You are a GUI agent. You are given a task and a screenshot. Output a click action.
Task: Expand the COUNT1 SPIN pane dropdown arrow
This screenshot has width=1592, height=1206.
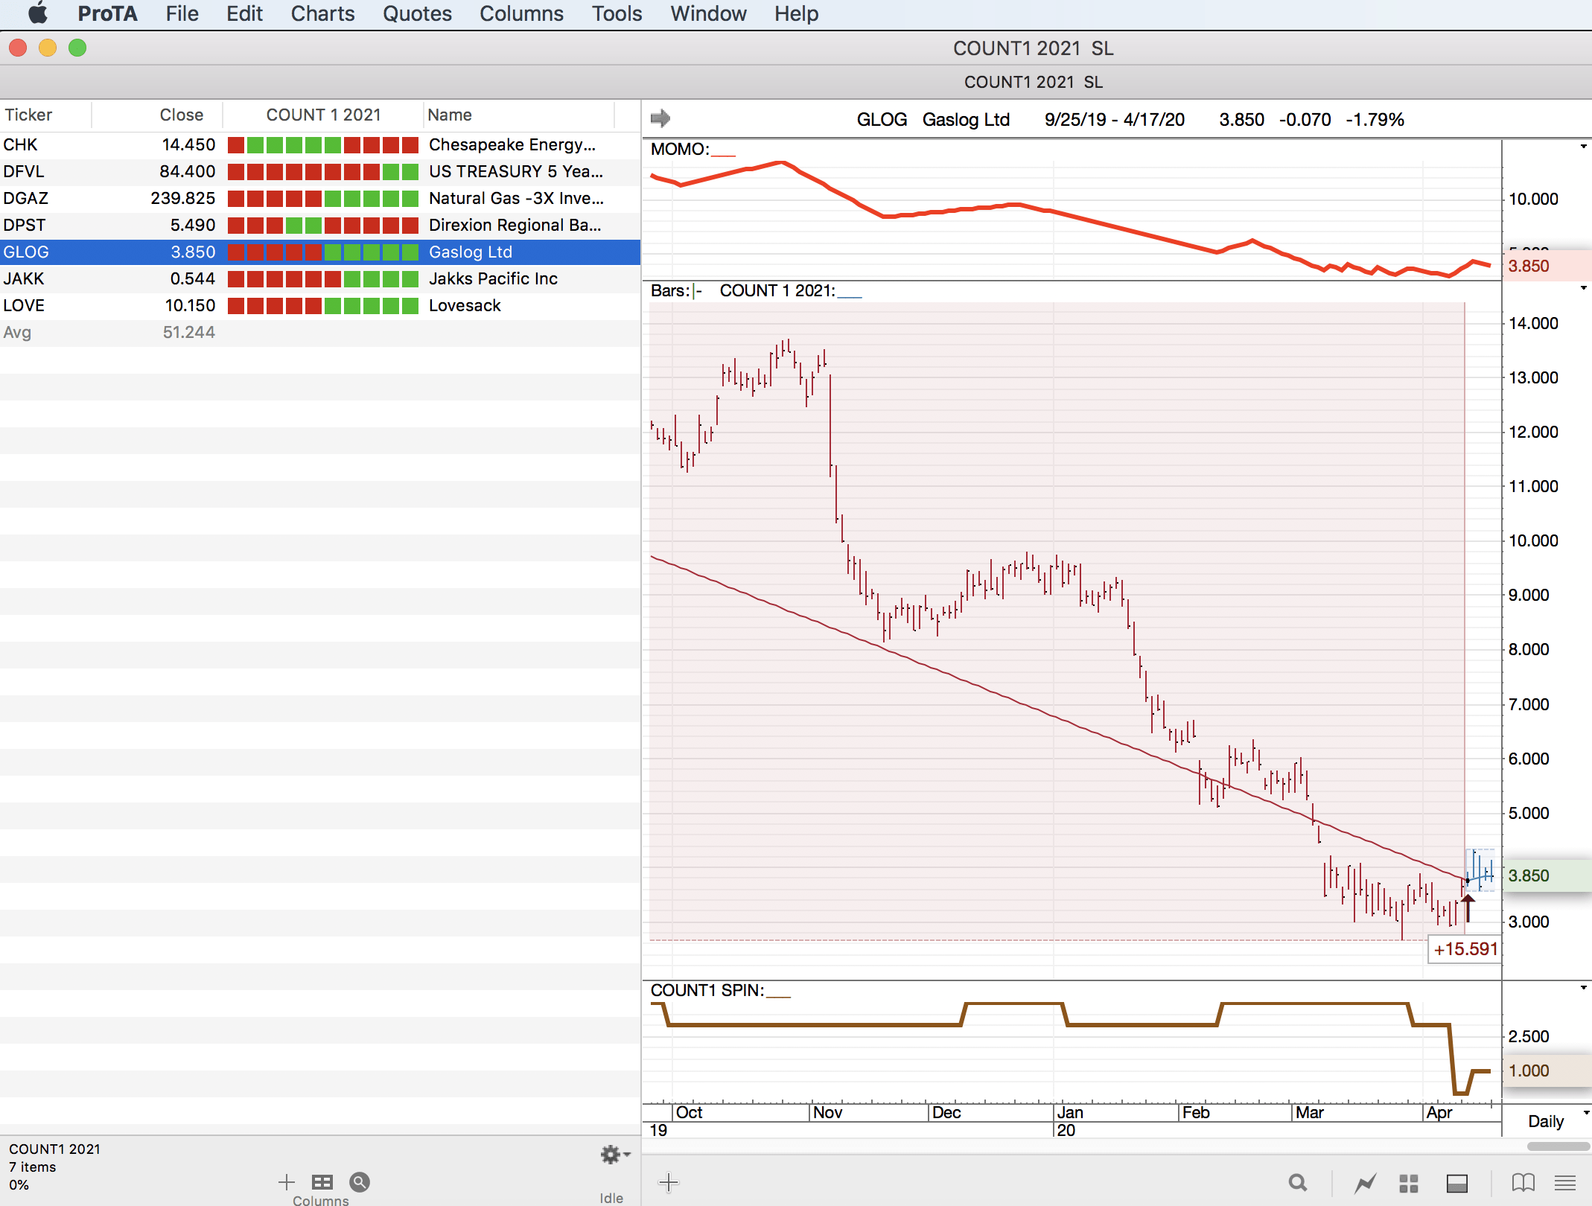point(1583,988)
